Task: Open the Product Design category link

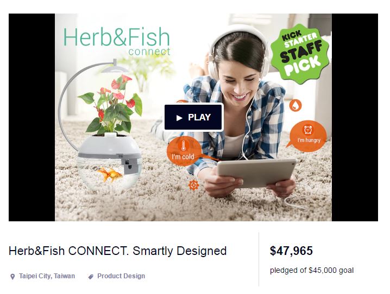Action: click(121, 276)
